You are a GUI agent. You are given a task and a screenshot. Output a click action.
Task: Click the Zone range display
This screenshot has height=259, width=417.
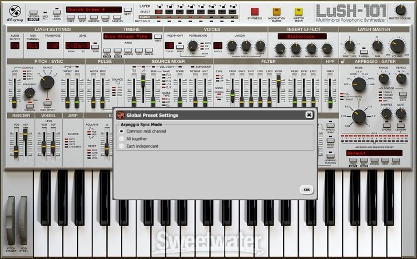click(x=78, y=46)
